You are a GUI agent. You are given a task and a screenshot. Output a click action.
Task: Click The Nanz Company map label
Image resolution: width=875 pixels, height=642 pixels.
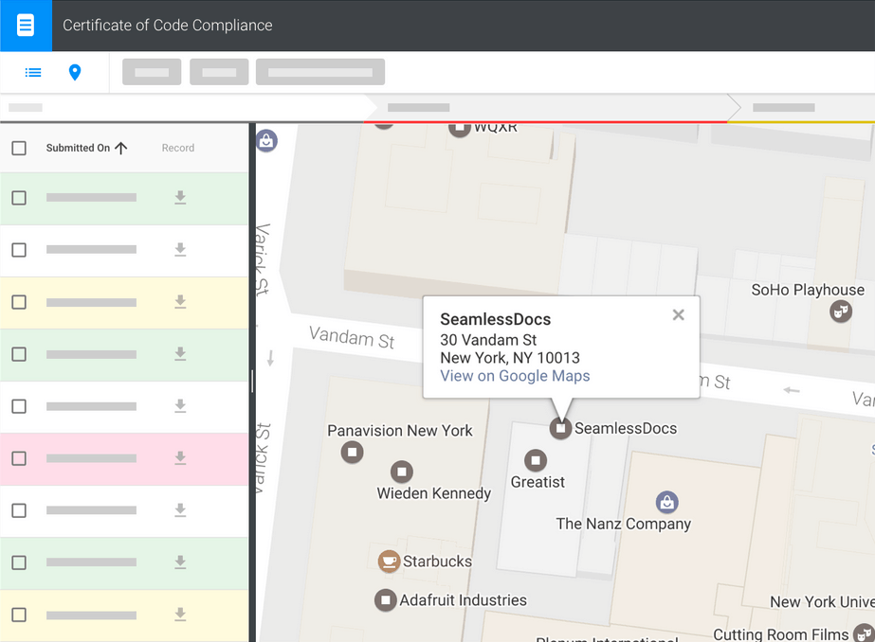[624, 524]
